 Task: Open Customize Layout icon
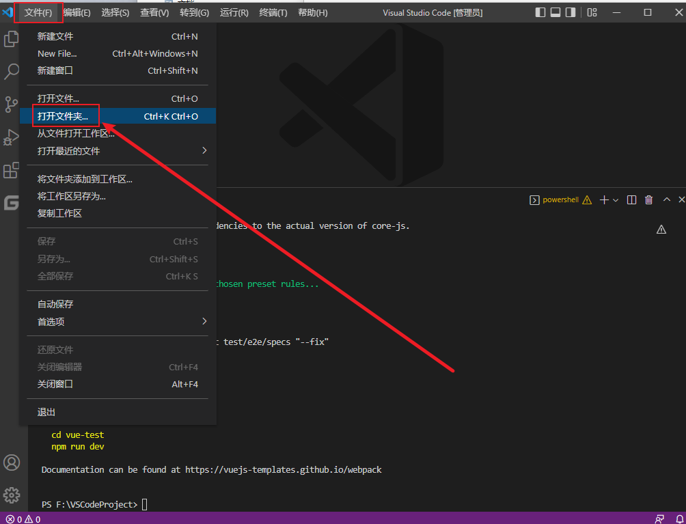pos(592,13)
